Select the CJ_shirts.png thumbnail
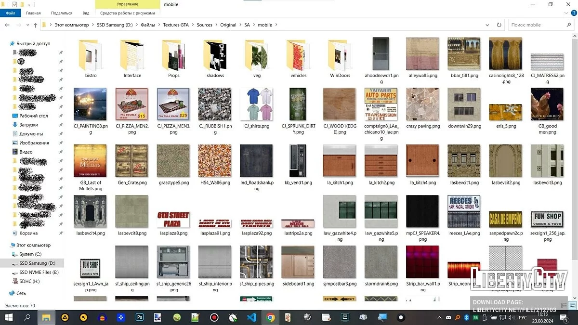This screenshot has width=578, height=325. [257, 104]
